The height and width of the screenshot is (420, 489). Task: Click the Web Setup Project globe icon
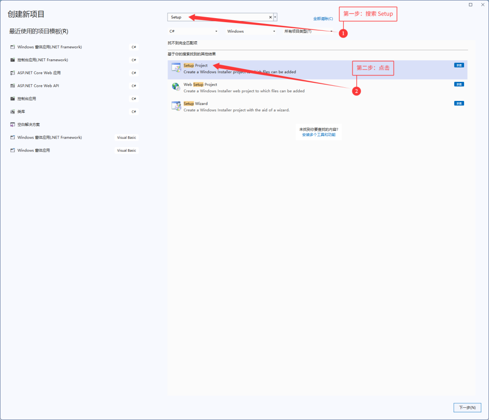[x=176, y=87]
